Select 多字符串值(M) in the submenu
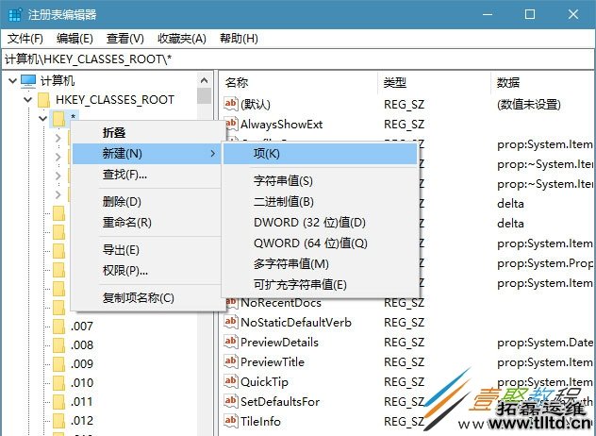 coord(320,263)
